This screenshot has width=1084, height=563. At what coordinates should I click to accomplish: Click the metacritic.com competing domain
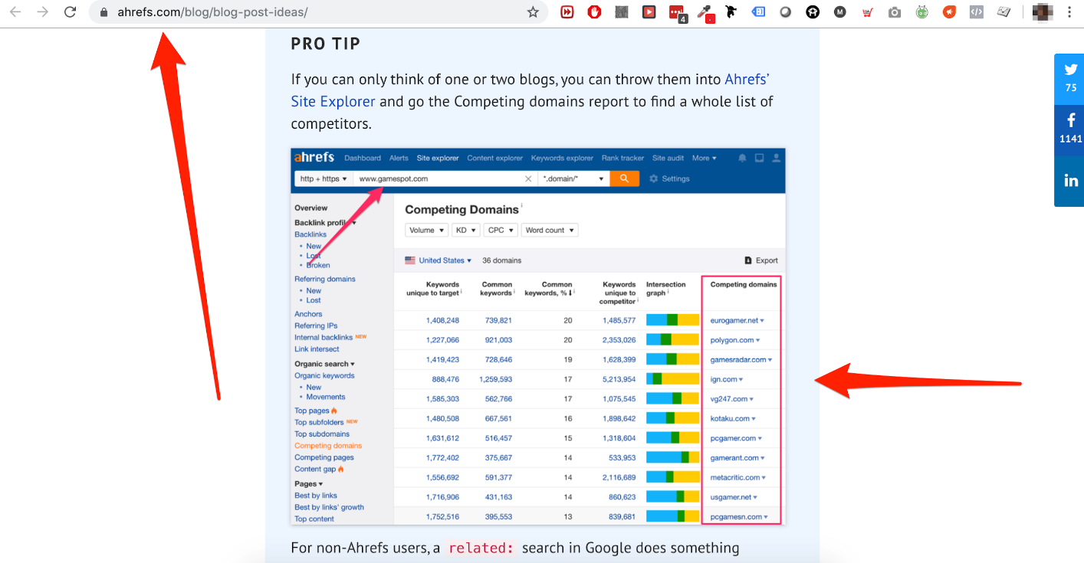(735, 477)
